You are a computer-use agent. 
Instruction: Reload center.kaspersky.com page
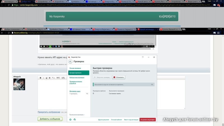9,5
